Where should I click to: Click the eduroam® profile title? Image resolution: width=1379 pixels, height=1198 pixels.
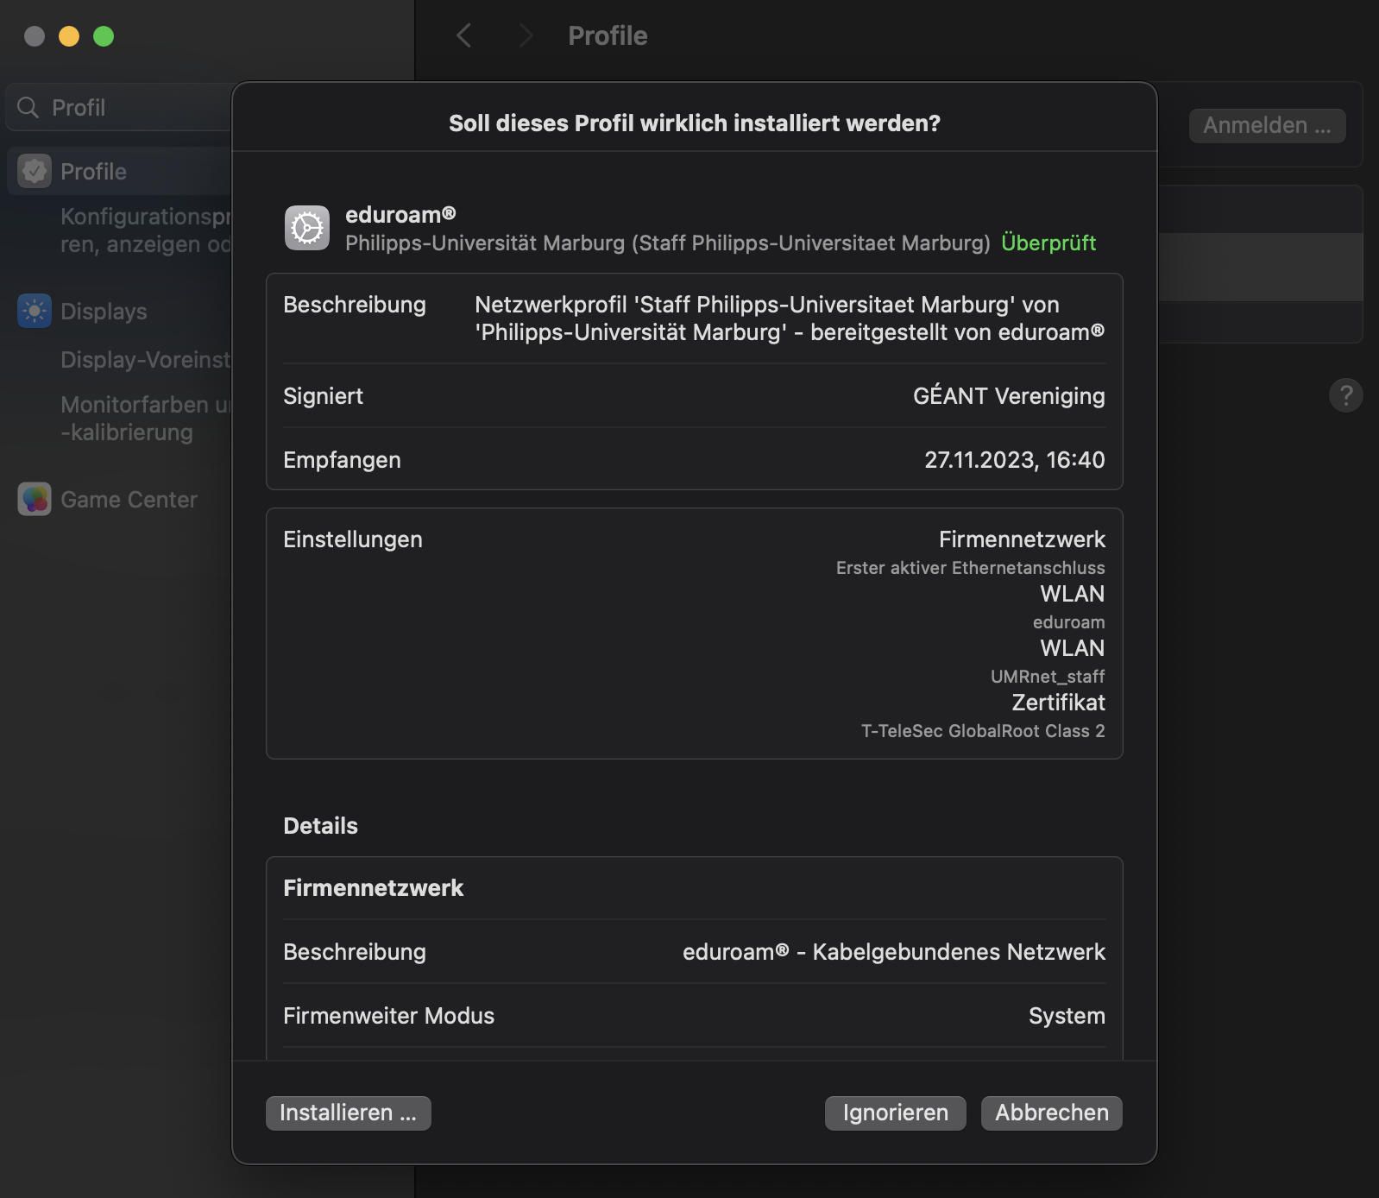pyautogui.click(x=400, y=214)
